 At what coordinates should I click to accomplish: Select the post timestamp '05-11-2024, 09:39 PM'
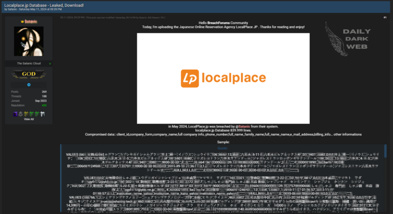[x=72, y=17]
